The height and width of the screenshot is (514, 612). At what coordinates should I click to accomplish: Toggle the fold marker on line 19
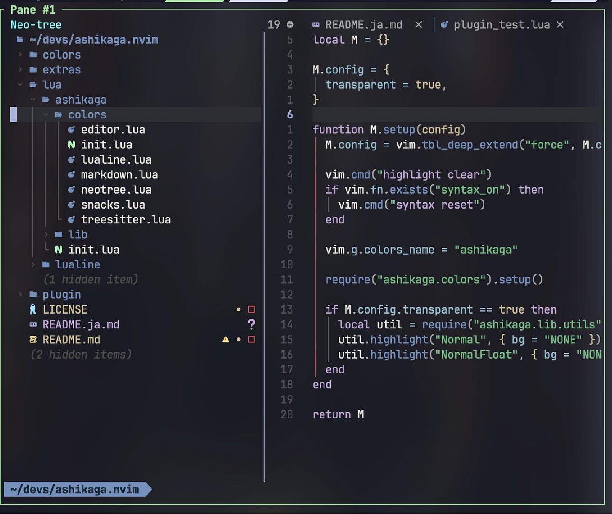pyautogui.click(x=289, y=25)
